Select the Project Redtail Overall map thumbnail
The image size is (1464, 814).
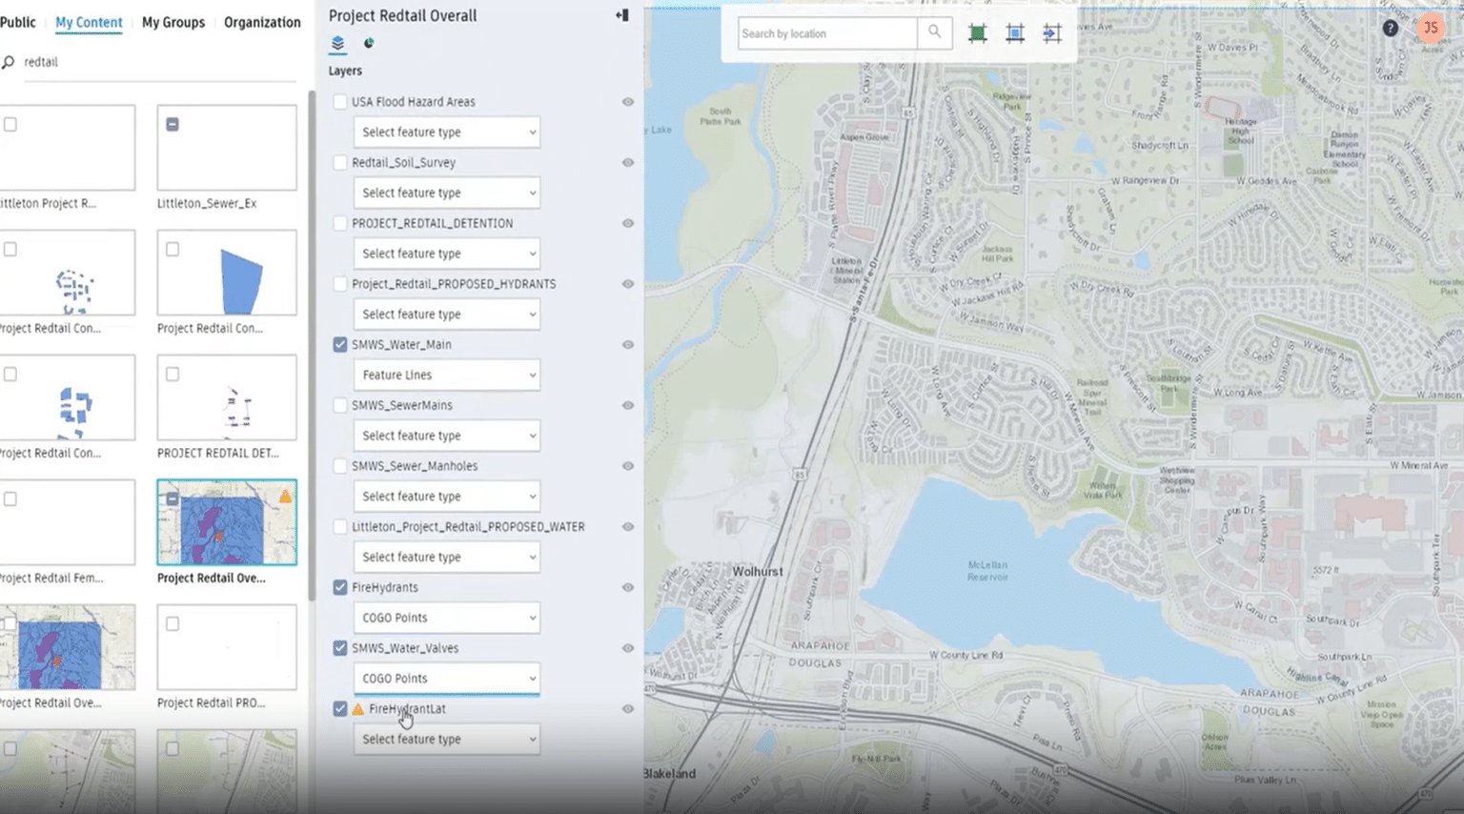[x=227, y=522]
